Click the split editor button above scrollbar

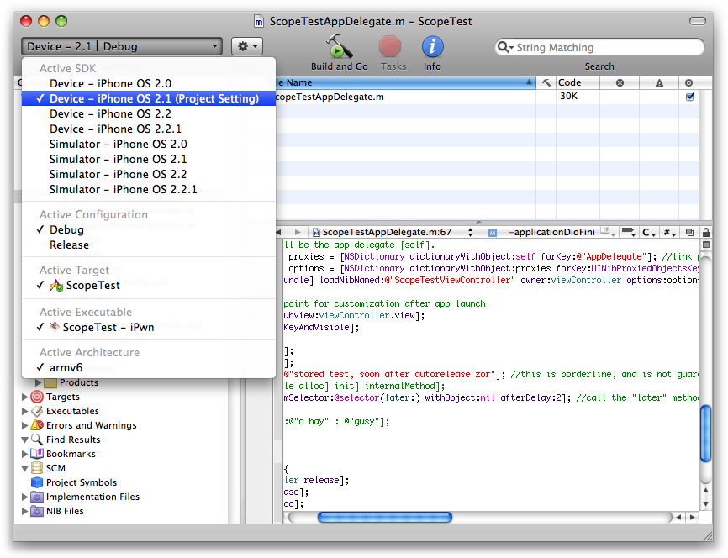point(705,245)
